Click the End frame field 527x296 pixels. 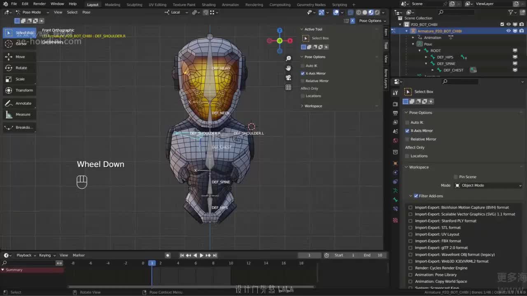[374, 255]
